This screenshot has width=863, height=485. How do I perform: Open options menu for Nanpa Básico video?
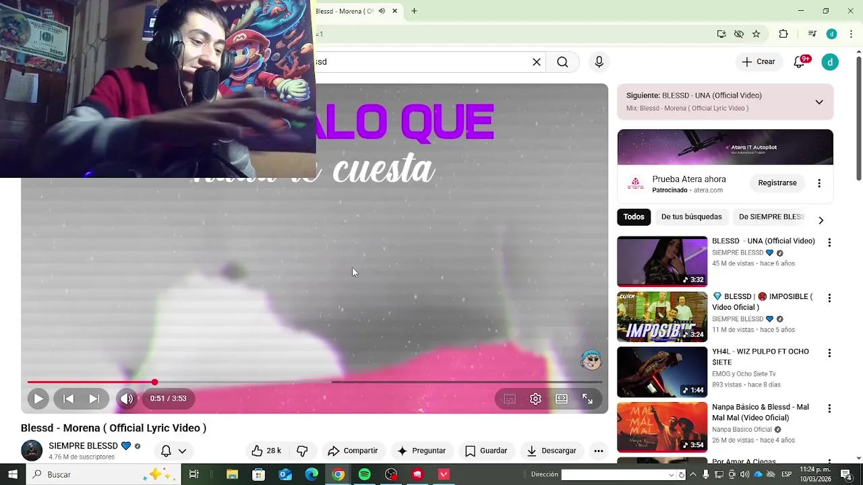829,408
